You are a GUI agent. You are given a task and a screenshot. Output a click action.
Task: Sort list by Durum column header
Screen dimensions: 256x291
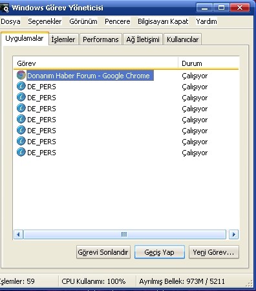tap(209, 63)
